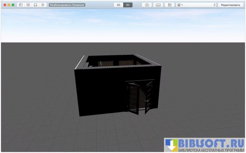The height and width of the screenshot is (153, 246).
Task: Take a snapshot with the camera icon
Action: pyautogui.click(x=147, y=5)
